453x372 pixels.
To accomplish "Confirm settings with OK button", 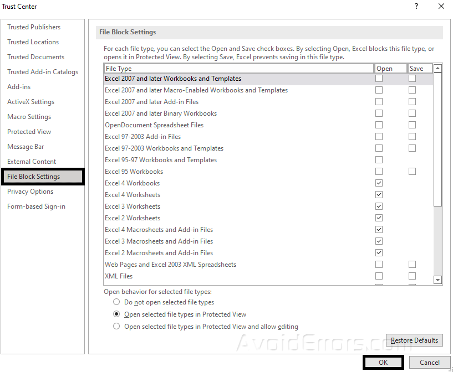I will coord(383,363).
